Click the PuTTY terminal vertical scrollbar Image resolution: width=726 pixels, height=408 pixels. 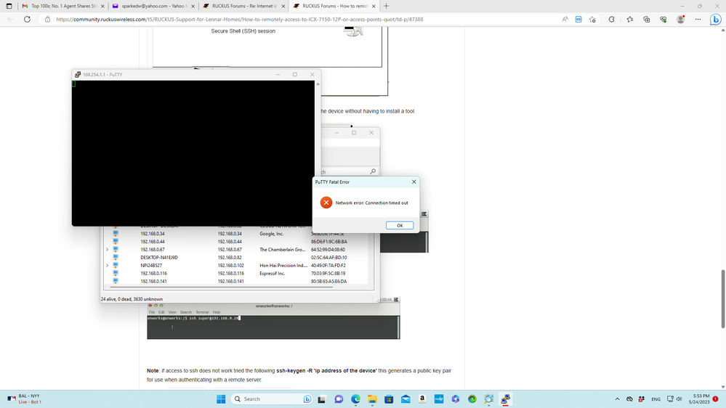tap(318, 152)
